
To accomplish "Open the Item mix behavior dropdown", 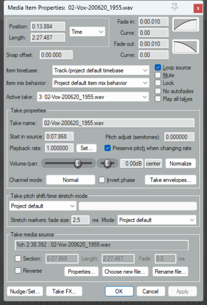I will point(100,83).
